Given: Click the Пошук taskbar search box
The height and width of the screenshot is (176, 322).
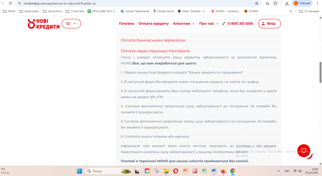Looking at the screenshot, I should point(109,171).
